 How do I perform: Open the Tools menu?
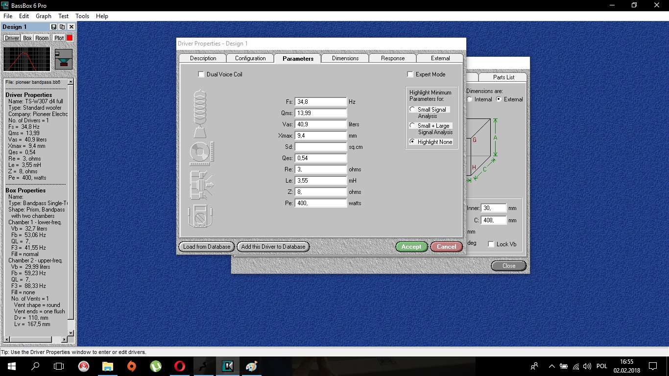point(82,16)
